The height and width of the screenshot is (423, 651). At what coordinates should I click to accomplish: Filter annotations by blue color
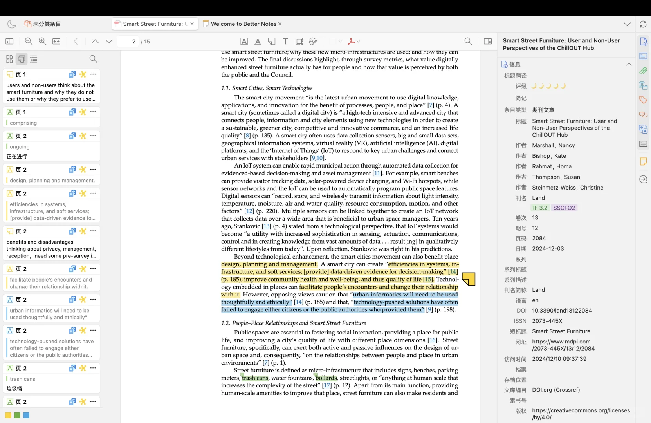click(26, 415)
